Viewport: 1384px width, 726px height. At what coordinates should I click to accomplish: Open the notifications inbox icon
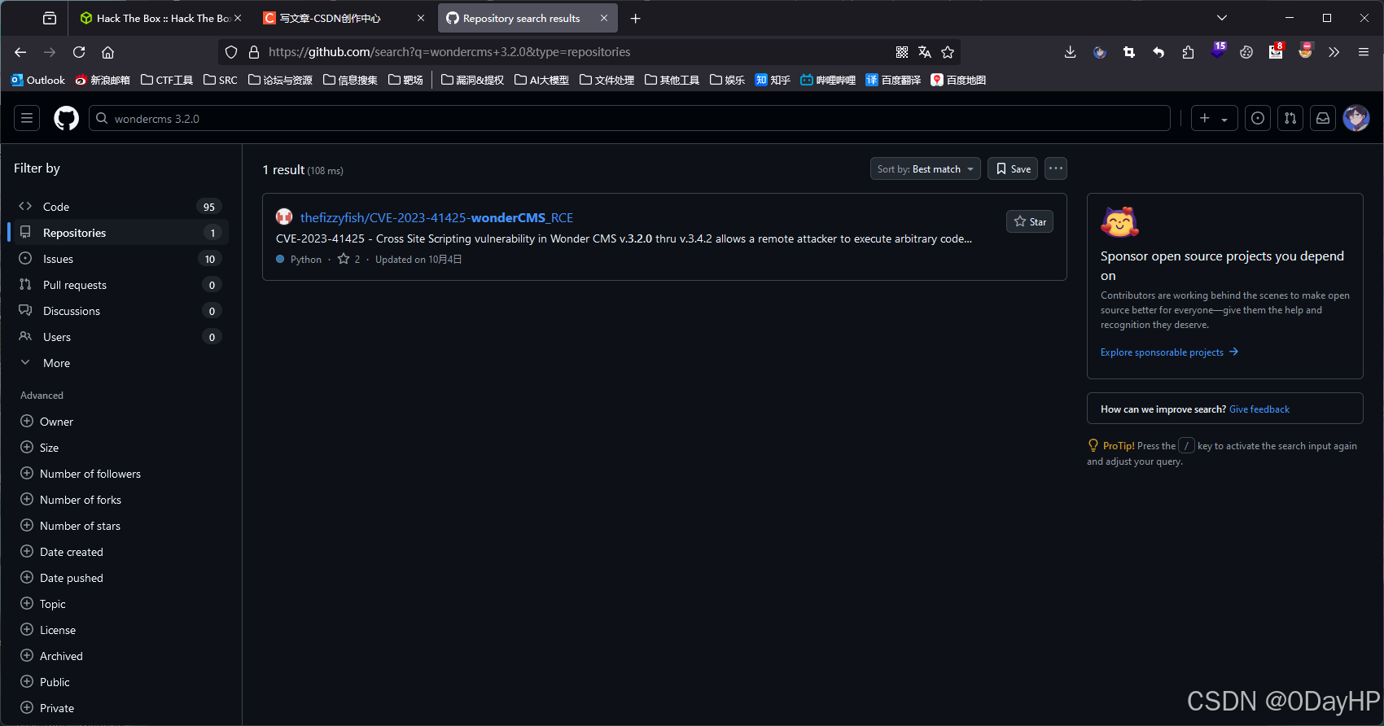(x=1323, y=118)
